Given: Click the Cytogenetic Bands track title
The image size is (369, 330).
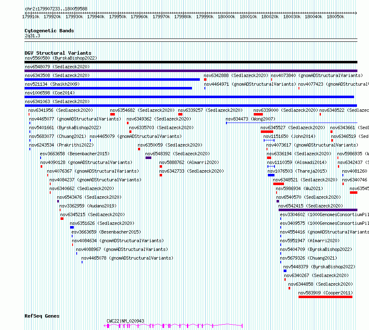Looking at the screenshot, I should pyautogui.click(x=49, y=31).
